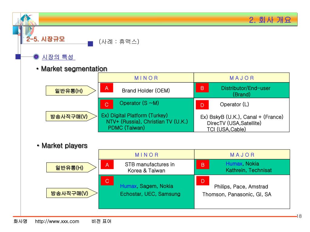Viewport: 310px width, 232px height.
Task: Click the MINOR header in the segmentation table
Action: (x=146, y=78)
